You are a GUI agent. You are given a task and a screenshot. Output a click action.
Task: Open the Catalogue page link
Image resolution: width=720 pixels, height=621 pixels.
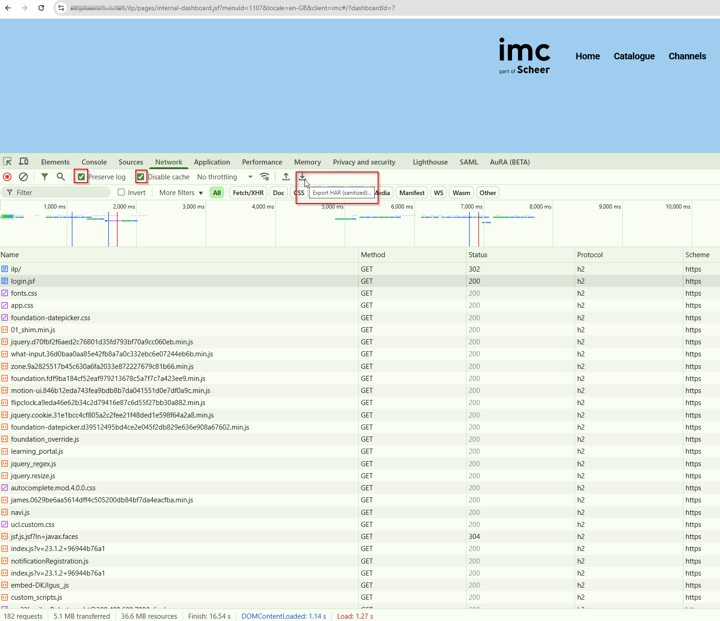point(634,56)
